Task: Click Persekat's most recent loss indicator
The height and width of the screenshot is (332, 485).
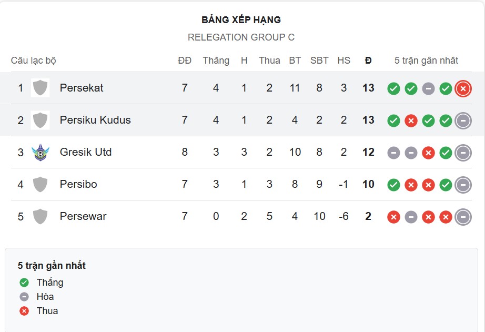Action: [x=462, y=88]
